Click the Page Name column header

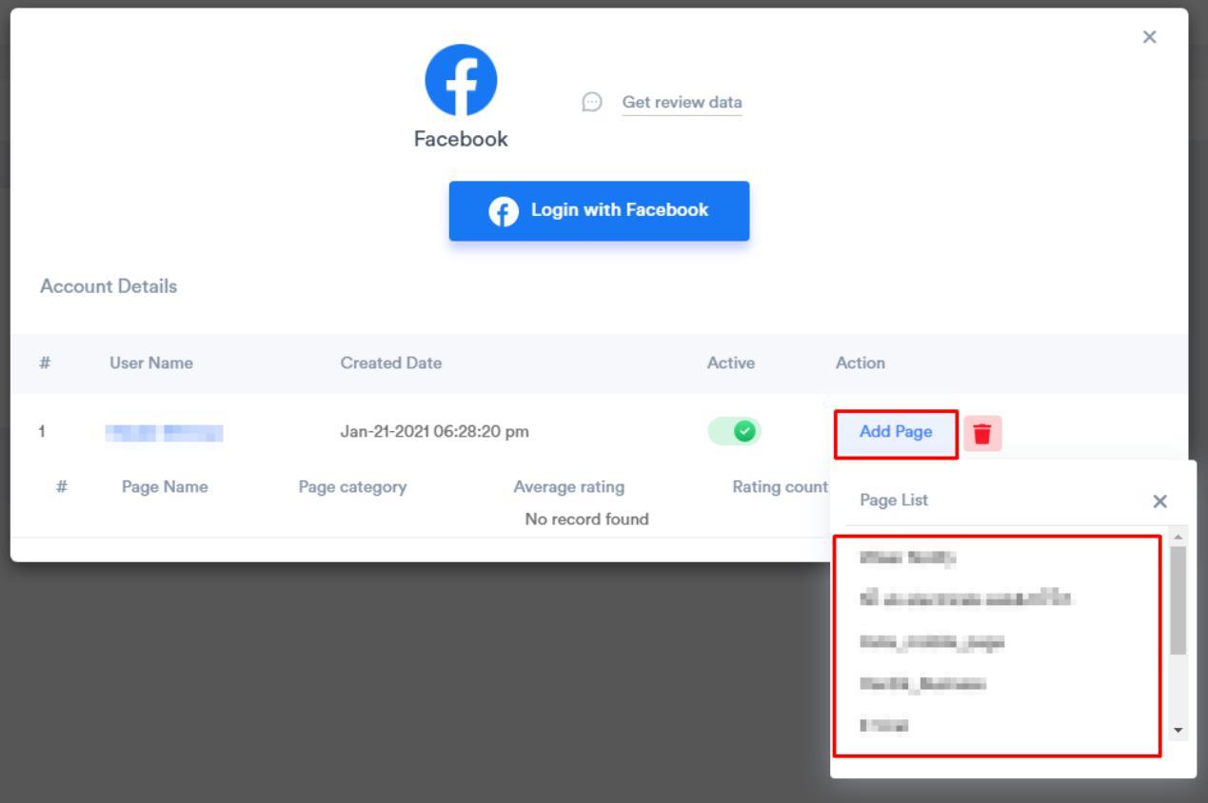click(x=165, y=487)
